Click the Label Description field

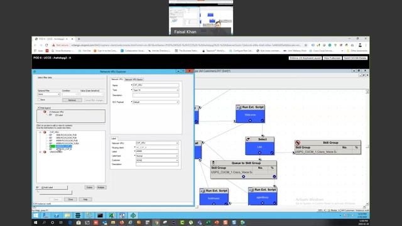157,164
